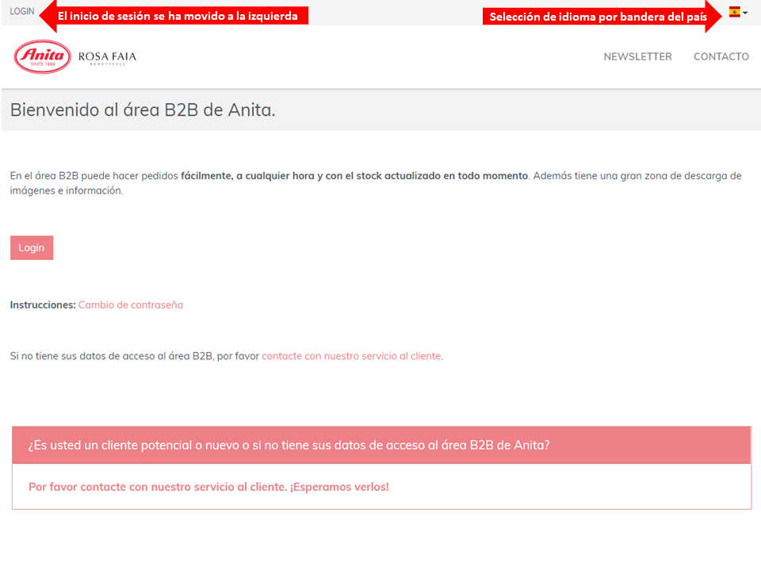
Task: Click the 'Si no tiene sus datos de acceso' sentence
Action: [x=135, y=356]
